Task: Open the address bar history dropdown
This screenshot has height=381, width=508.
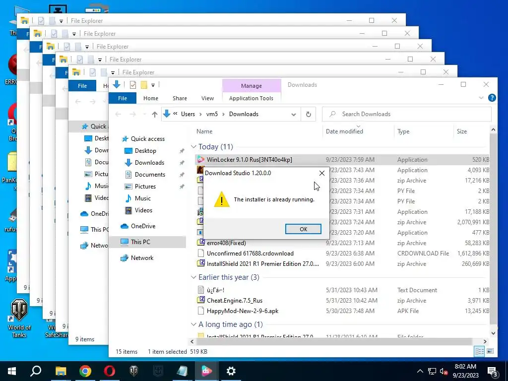Action: coord(294,115)
